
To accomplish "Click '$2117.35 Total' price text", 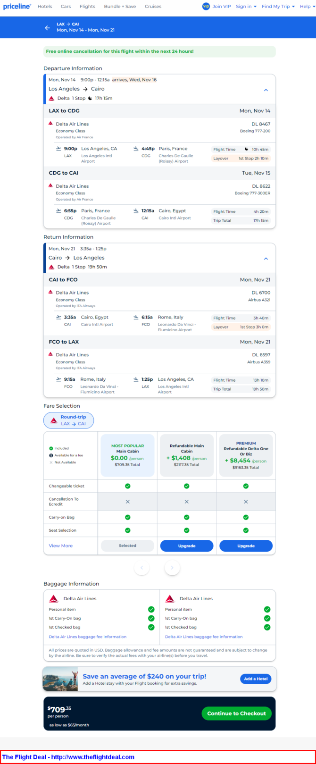I will (187, 465).
